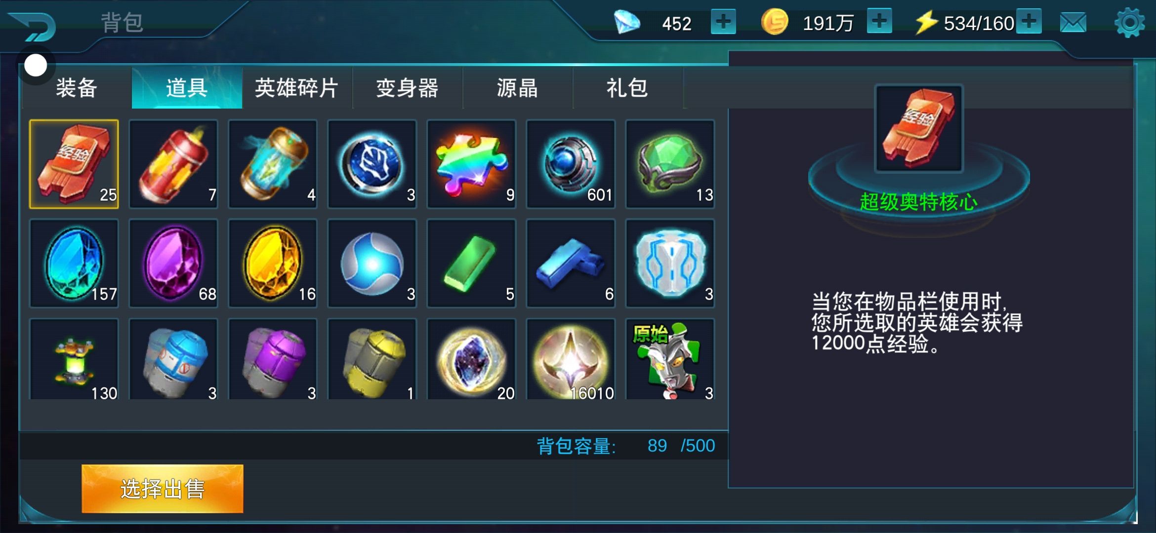Switch to the 装备 tab
The image size is (1156, 533).
tap(77, 88)
